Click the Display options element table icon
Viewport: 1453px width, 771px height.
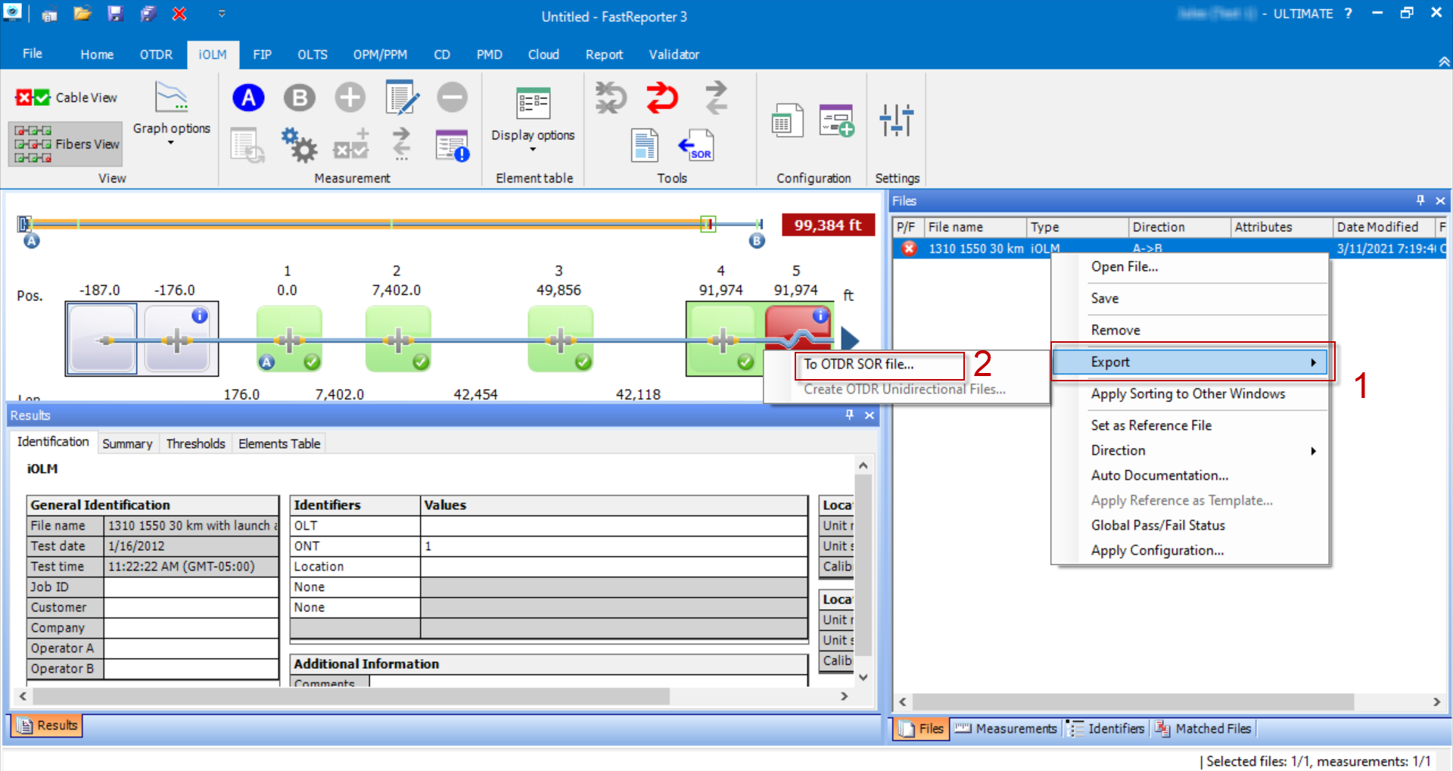coord(532,103)
